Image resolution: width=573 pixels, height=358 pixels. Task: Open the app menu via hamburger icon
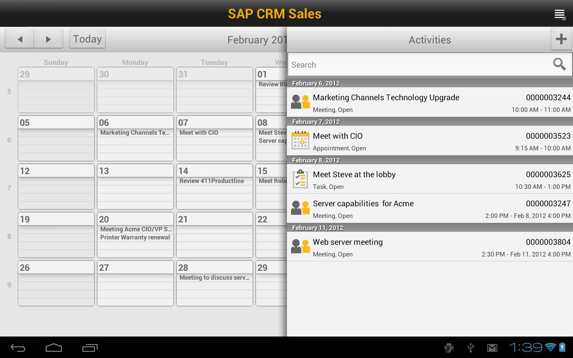coord(559,14)
